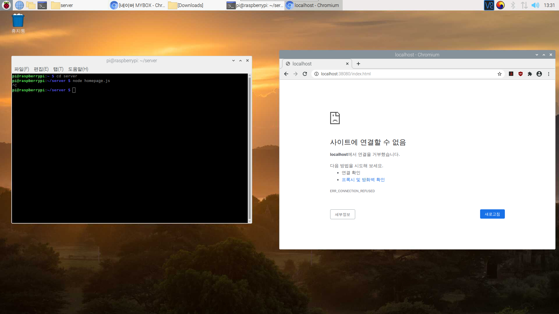This screenshot has width=559, height=314.
Task: Open Chromium three-dot menu
Action: pos(549,74)
